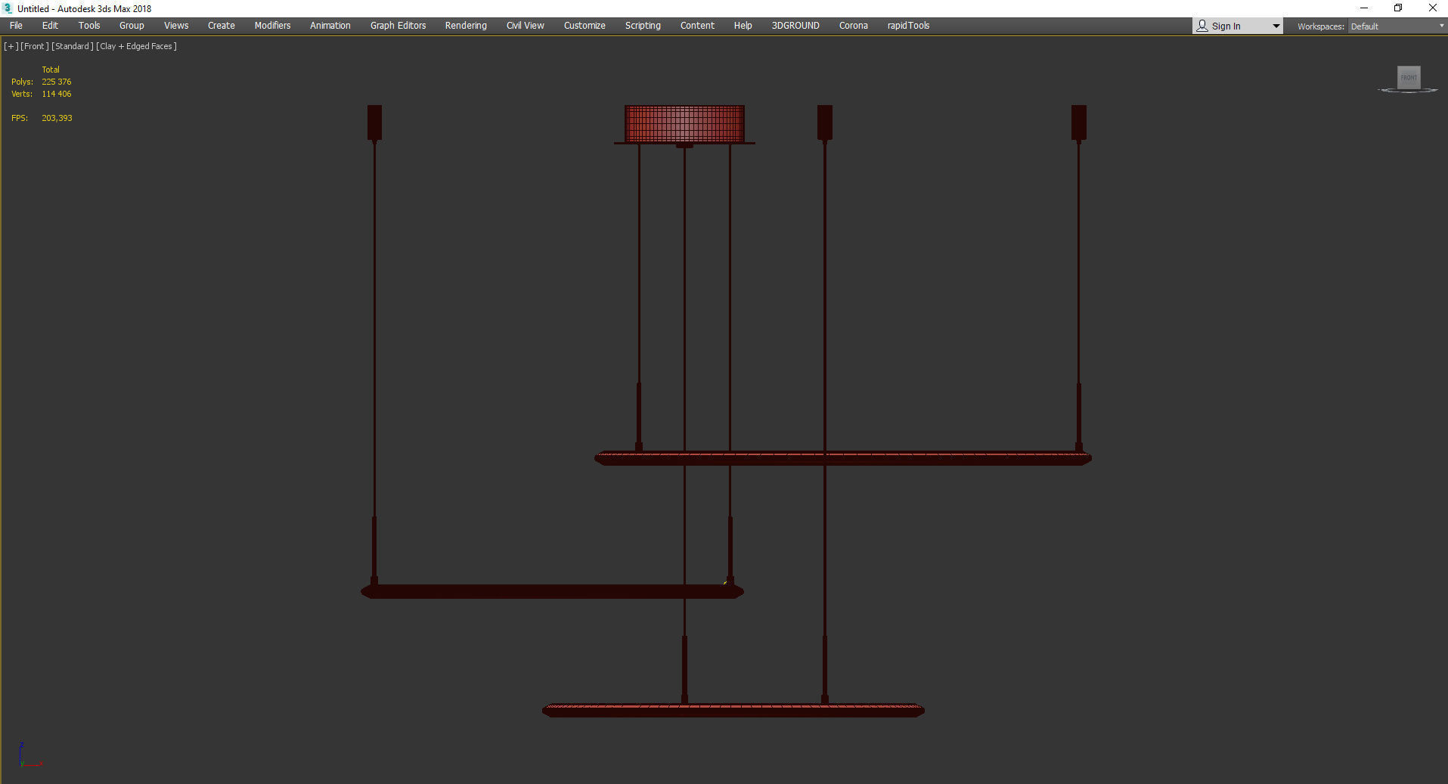This screenshot has width=1448, height=784.
Task: Restore down the 3ds Max window
Action: tap(1398, 8)
